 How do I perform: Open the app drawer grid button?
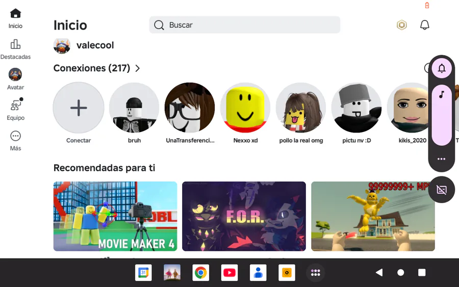[316, 273]
